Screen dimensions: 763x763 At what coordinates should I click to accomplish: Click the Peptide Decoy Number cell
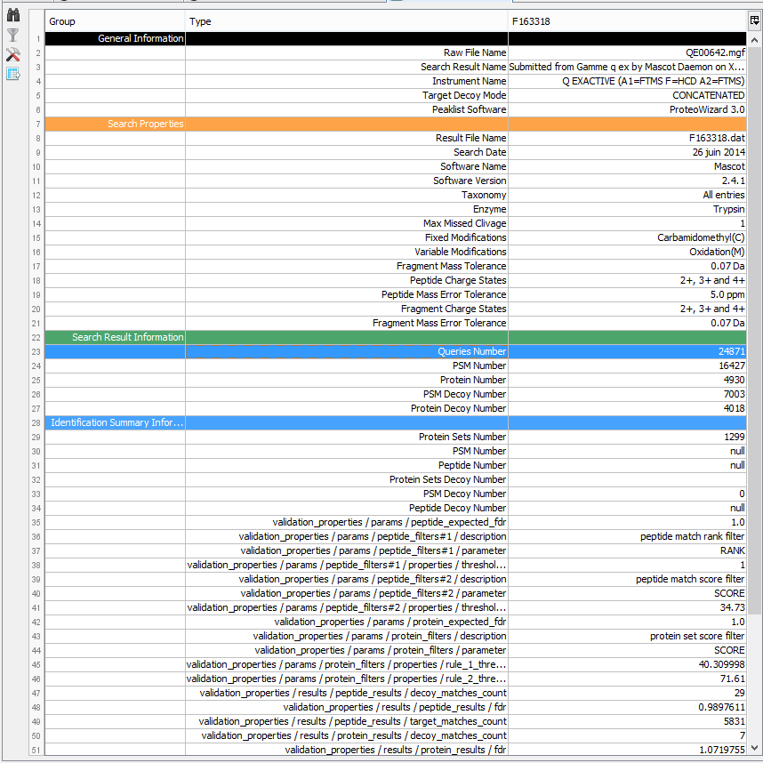click(x=347, y=508)
